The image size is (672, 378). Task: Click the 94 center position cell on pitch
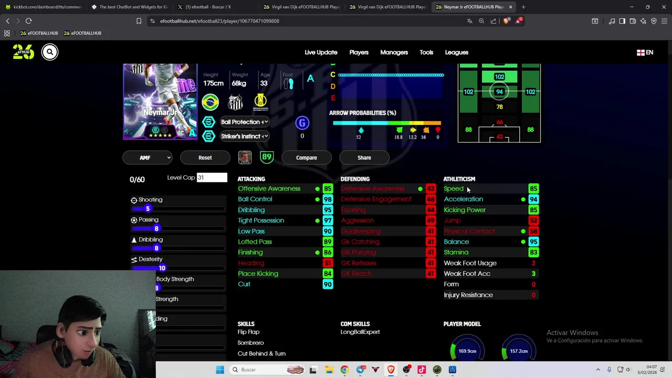coord(499,92)
